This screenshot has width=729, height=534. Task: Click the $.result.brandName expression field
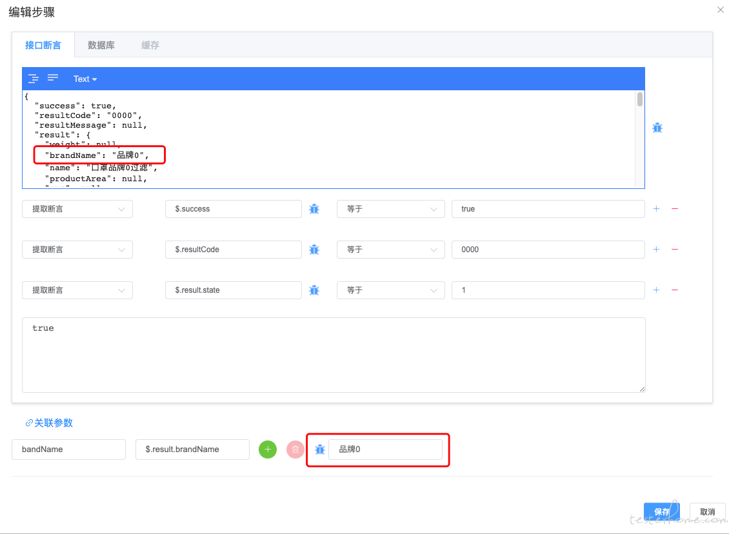(x=192, y=450)
